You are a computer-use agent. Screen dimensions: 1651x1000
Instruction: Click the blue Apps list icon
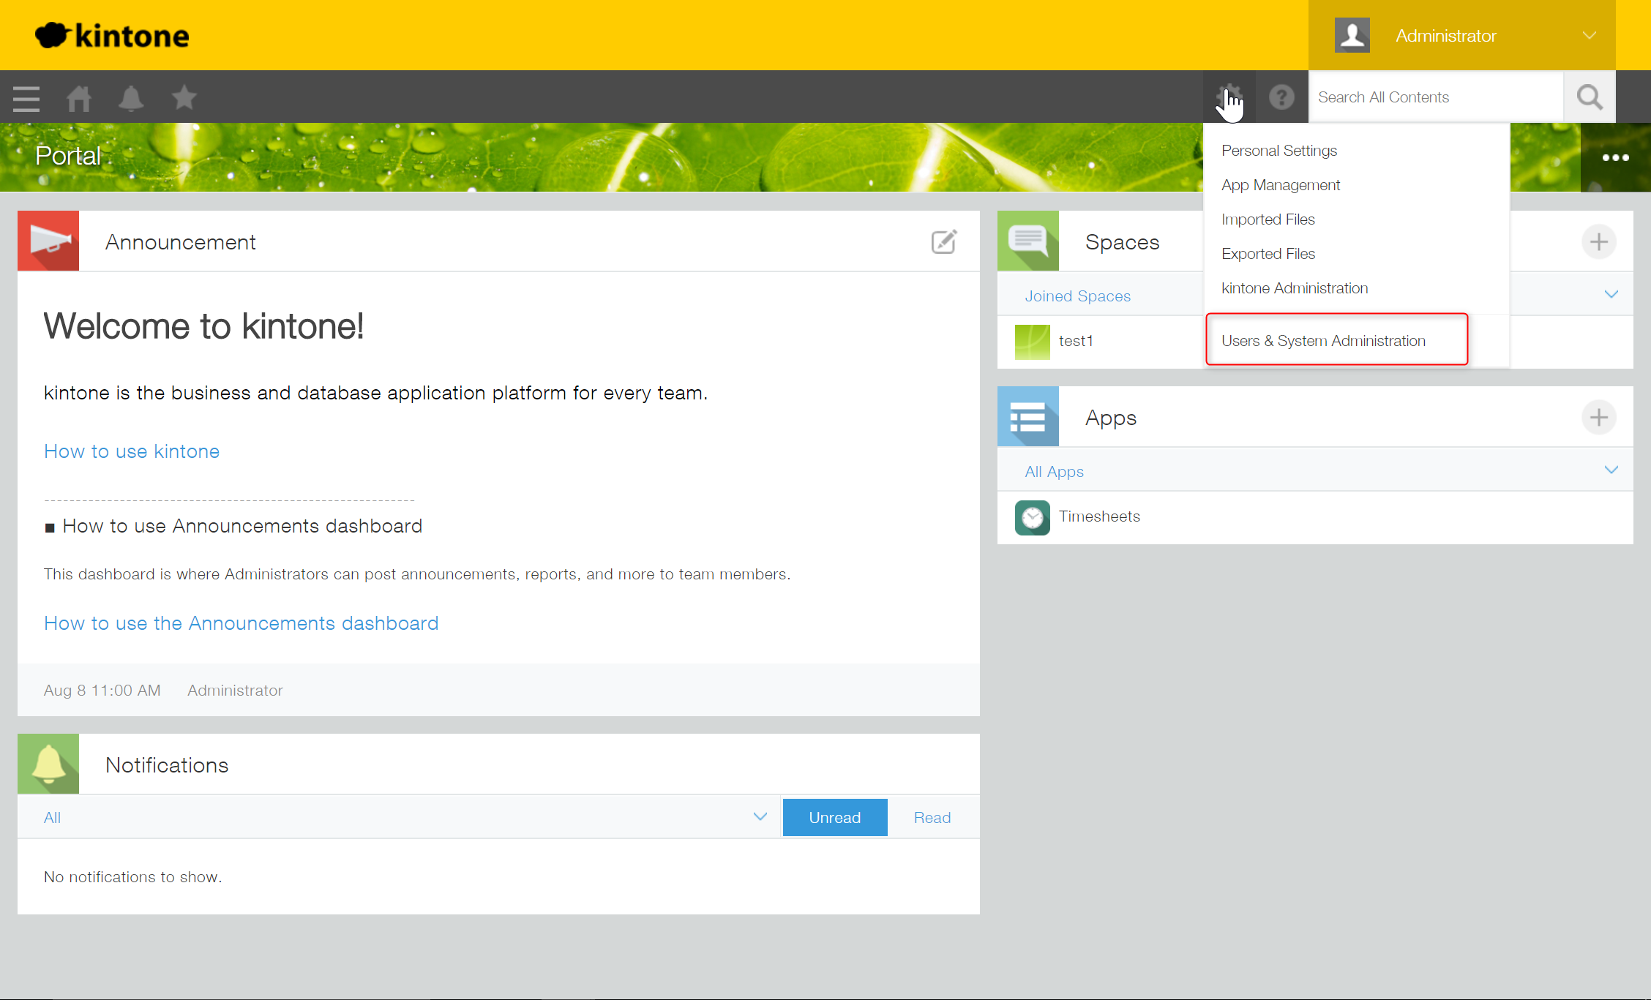click(1028, 417)
